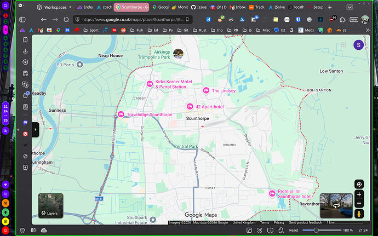
Task: Open Airkings Trampoline Park photo marker
Action: coord(178,54)
